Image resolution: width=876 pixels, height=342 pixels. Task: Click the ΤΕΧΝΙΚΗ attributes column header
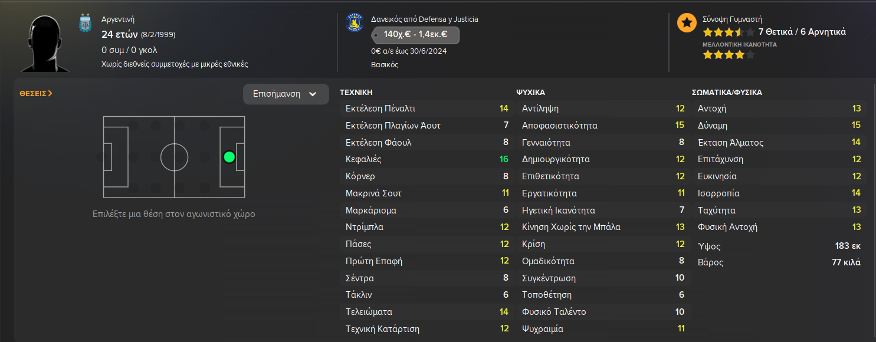click(x=356, y=93)
